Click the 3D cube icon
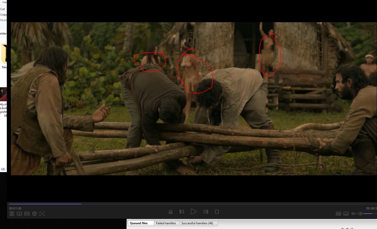This screenshot has height=229, width=377. tap(34, 214)
